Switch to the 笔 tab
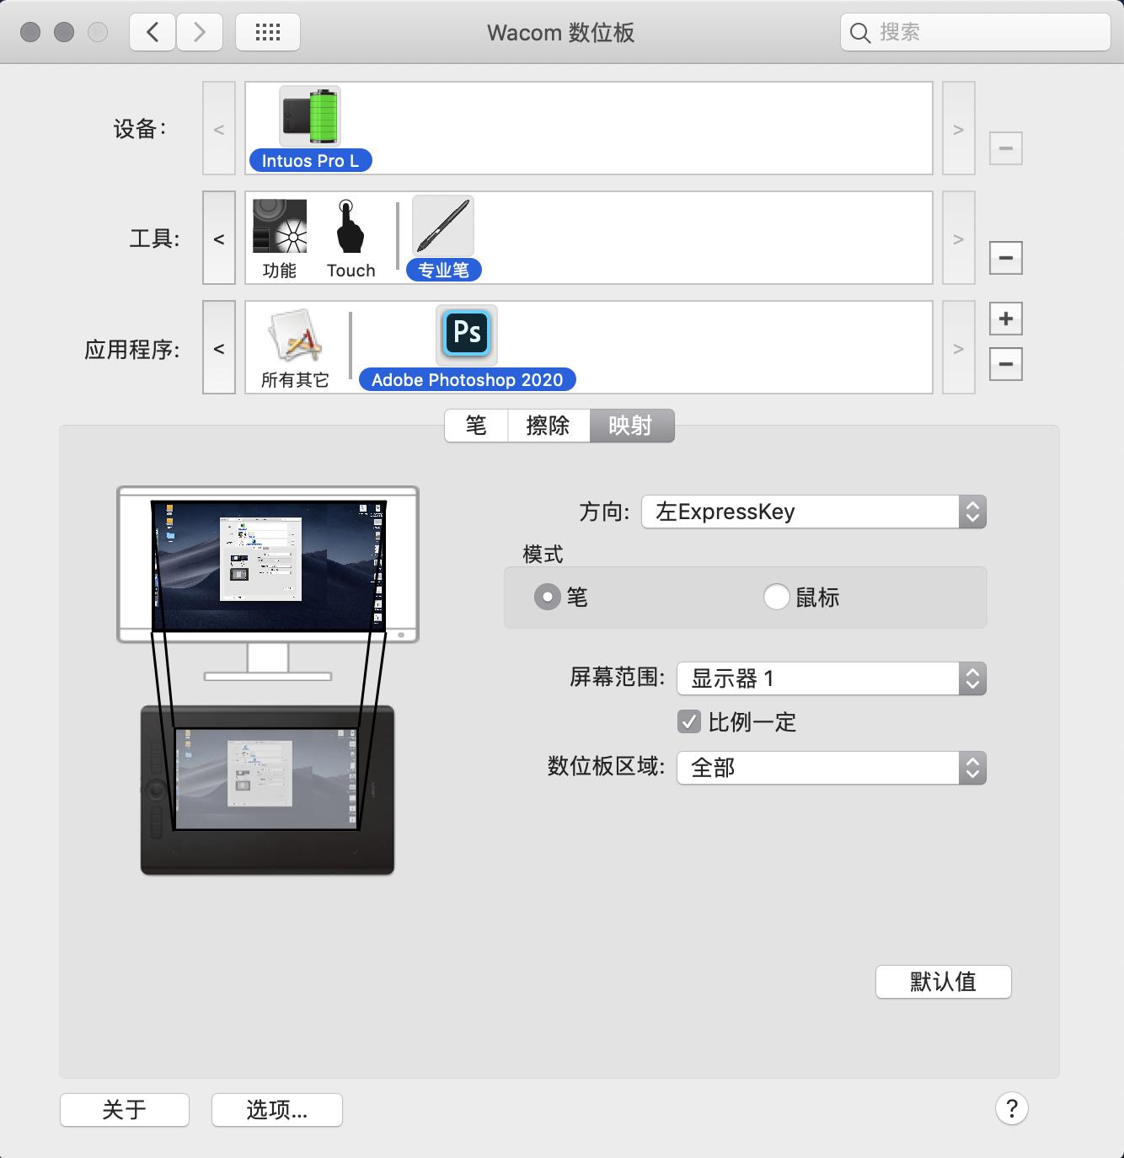This screenshot has width=1124, height=1158. click(475, 426)
